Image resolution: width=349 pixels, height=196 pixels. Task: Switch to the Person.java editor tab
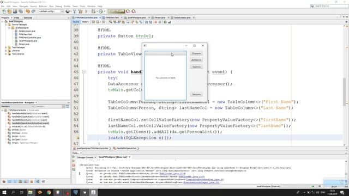click(160, 17)
